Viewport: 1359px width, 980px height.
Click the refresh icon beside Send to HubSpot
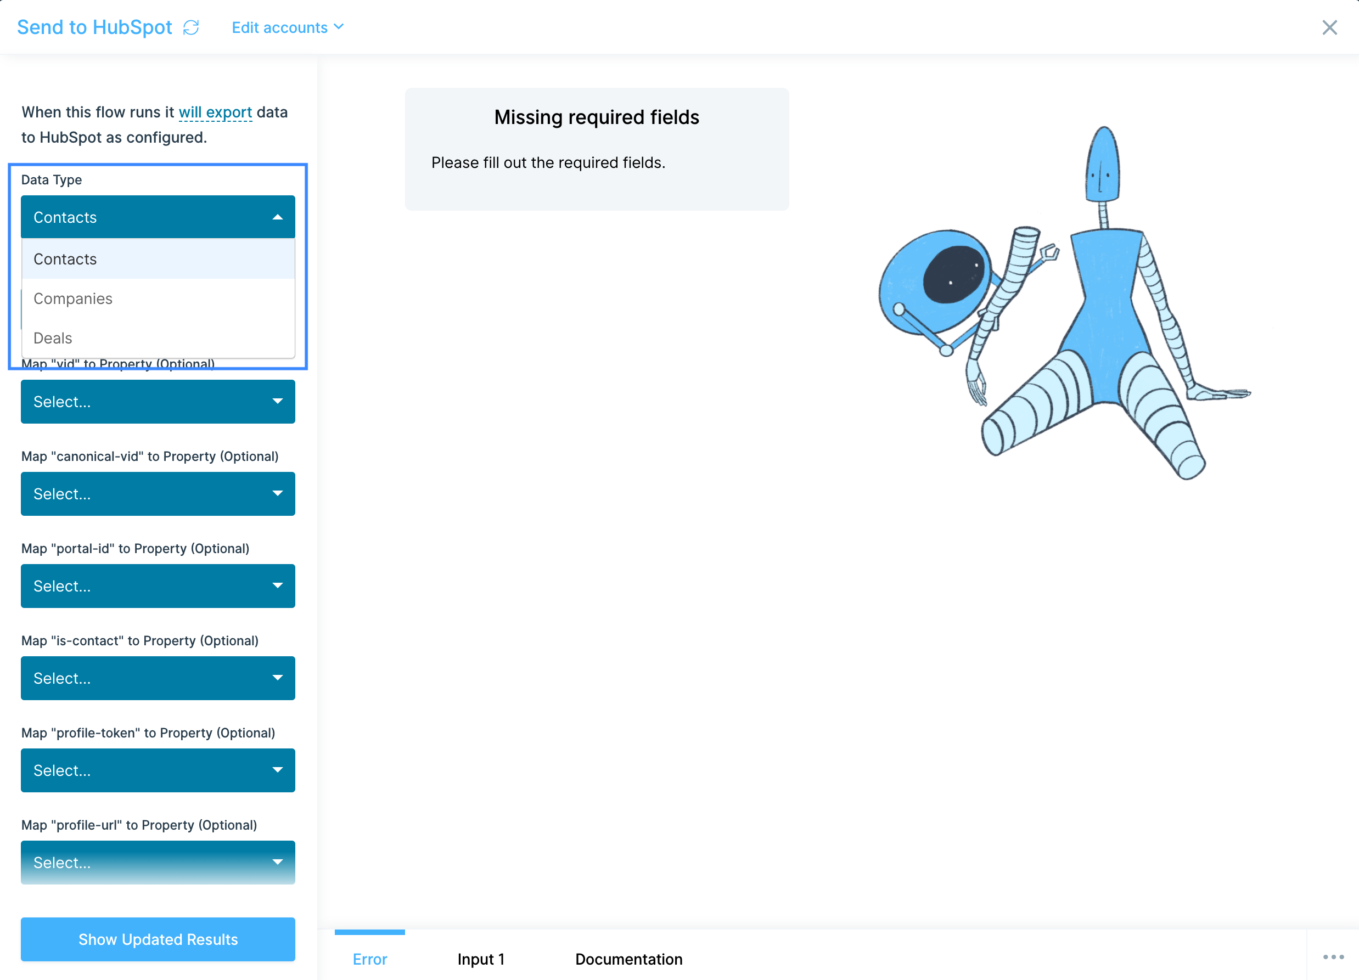point(191,27)
